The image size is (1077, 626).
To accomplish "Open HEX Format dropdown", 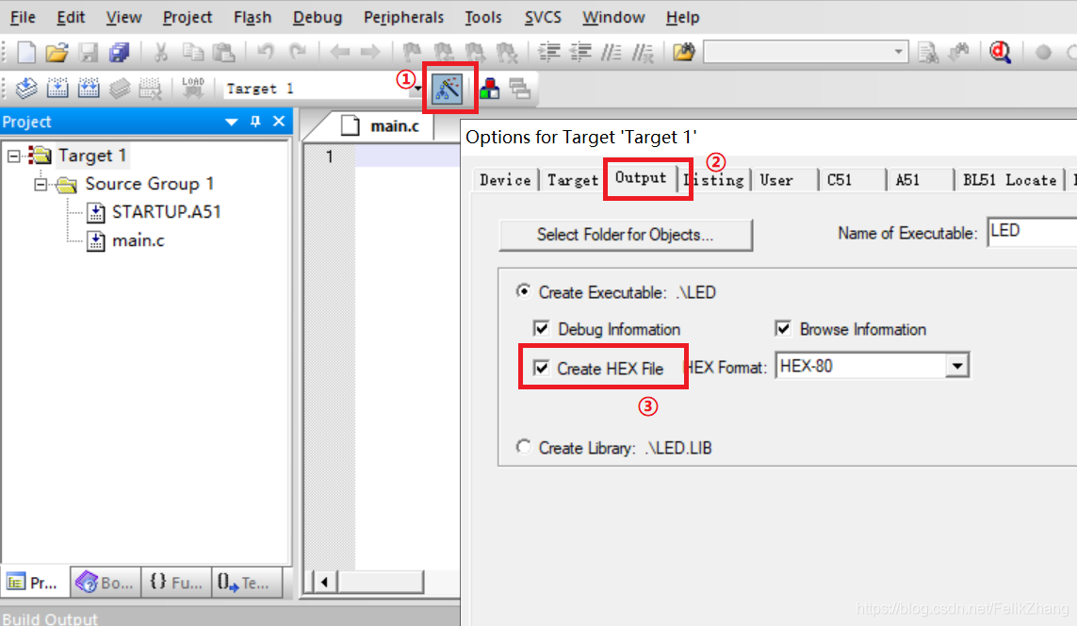I will [x=956, y=366].
